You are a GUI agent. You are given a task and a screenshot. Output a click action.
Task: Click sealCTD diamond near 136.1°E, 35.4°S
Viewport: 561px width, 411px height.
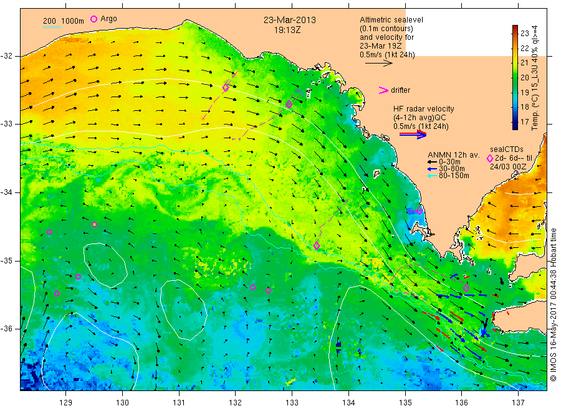coord(466,288)
